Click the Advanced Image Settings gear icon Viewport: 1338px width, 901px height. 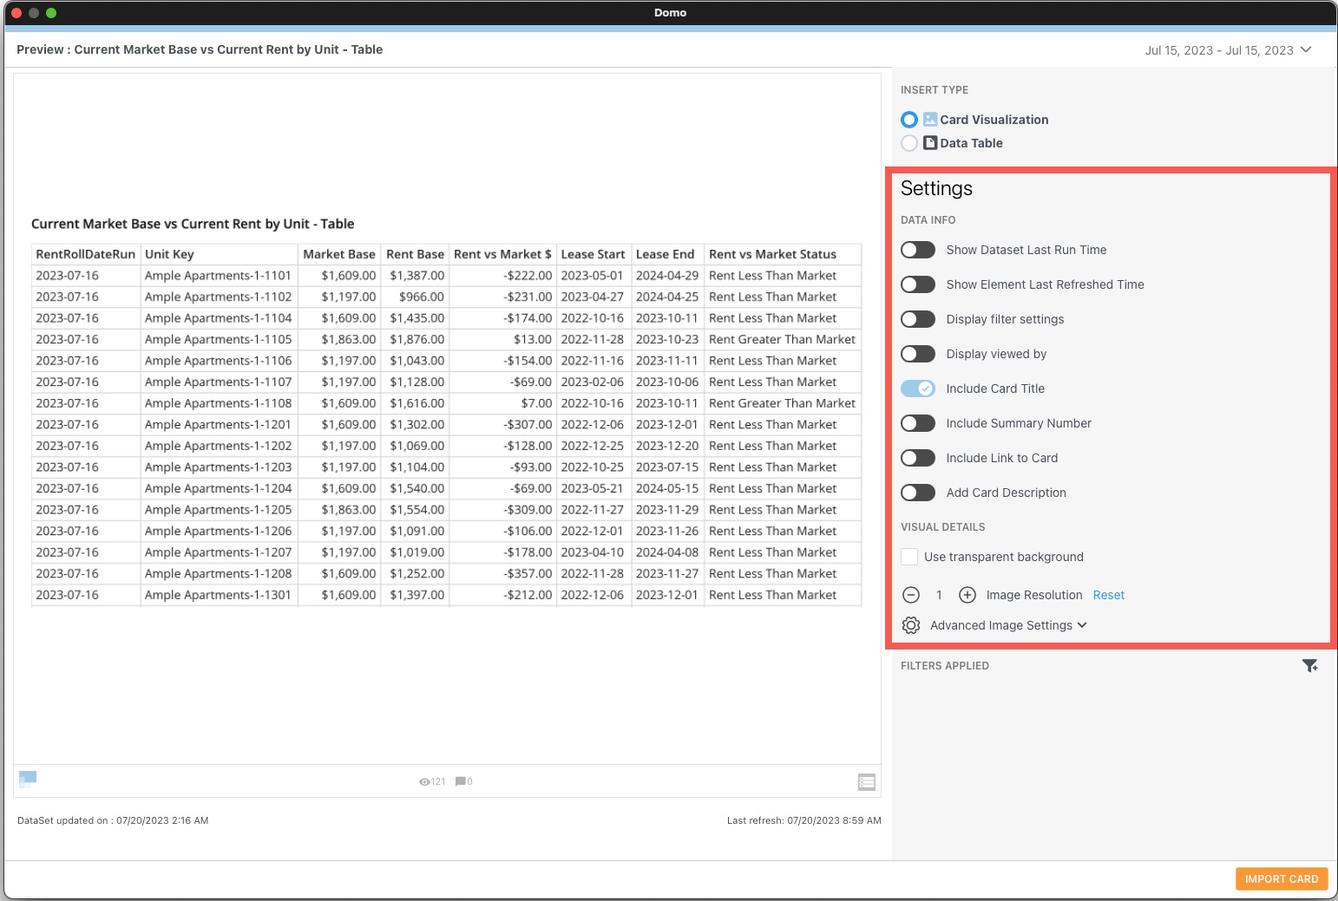click(910, 624)
